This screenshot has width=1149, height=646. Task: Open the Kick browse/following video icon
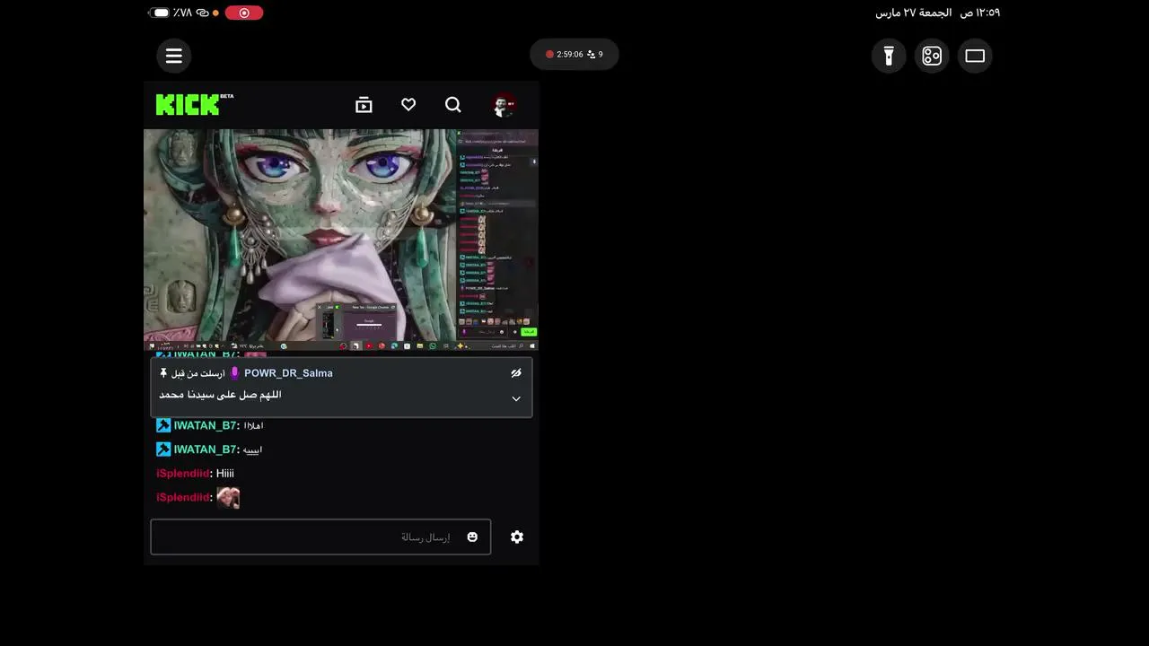364,105
